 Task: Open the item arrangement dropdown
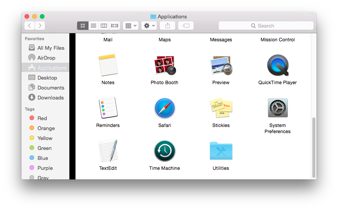click(131, 26)
